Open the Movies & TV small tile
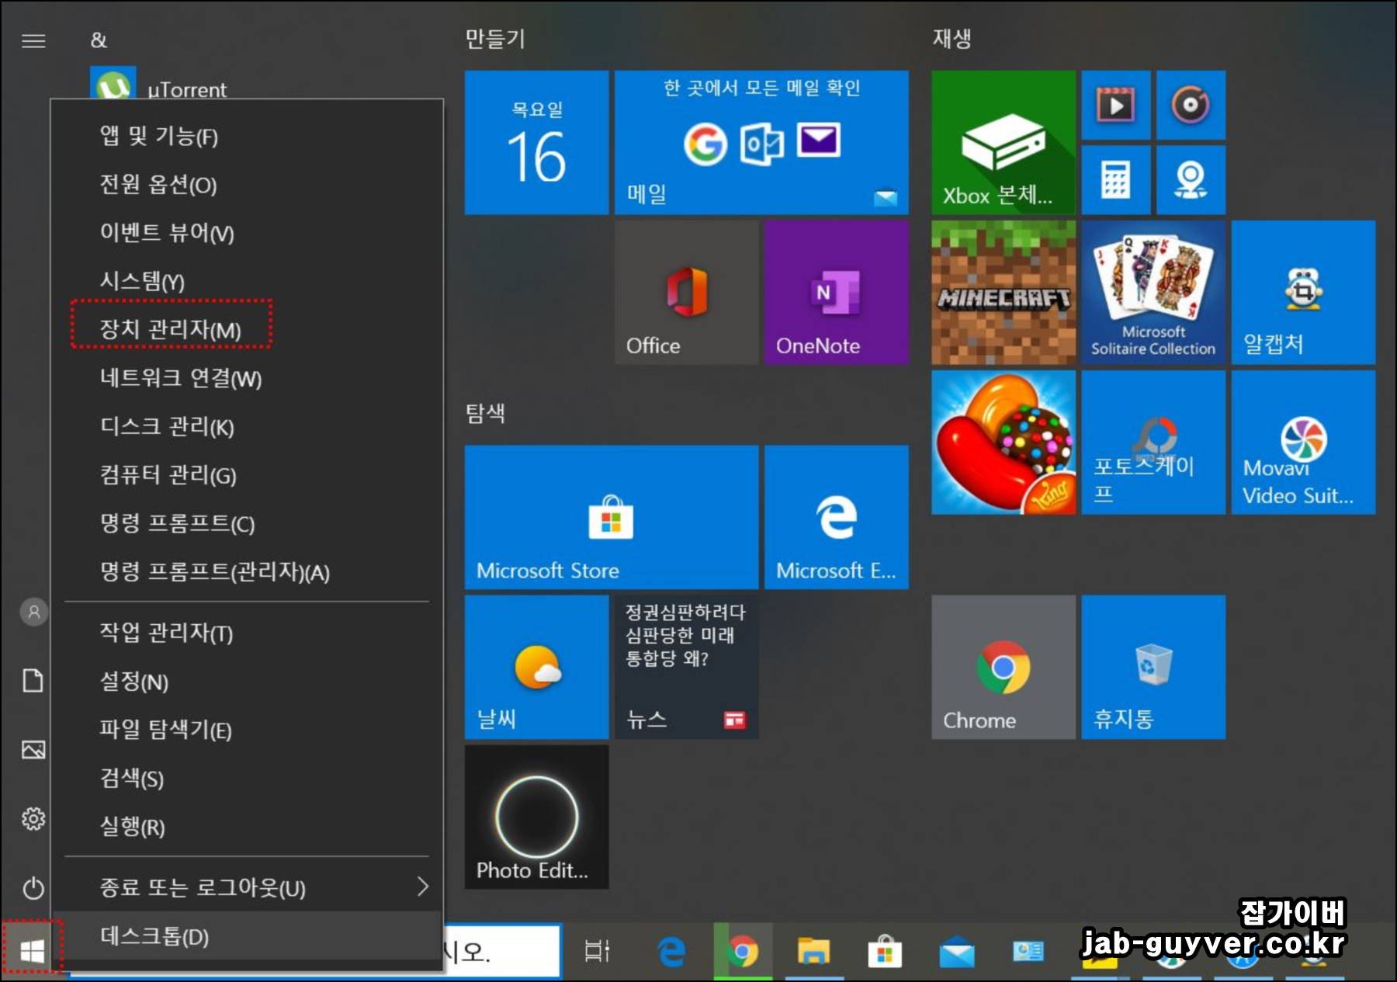The width and height of the screenshot is (1397, 982). 1116,105
